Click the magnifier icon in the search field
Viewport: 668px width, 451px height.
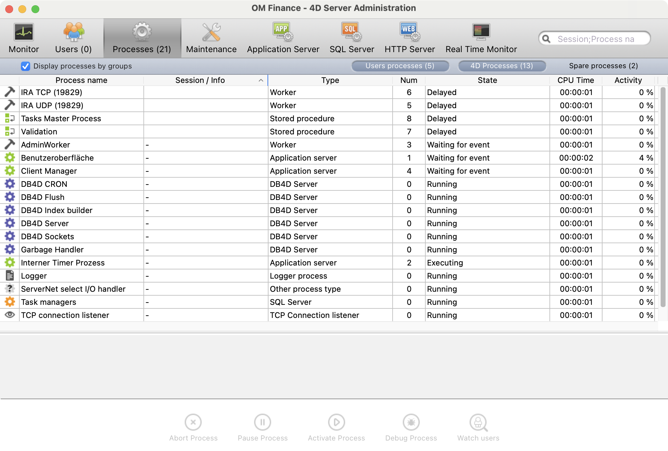[x=546, y=39]
